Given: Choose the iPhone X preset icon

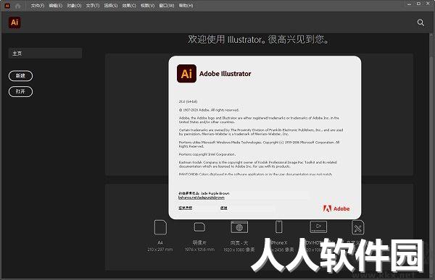Looking at the screenshot, I should (279, 227).
